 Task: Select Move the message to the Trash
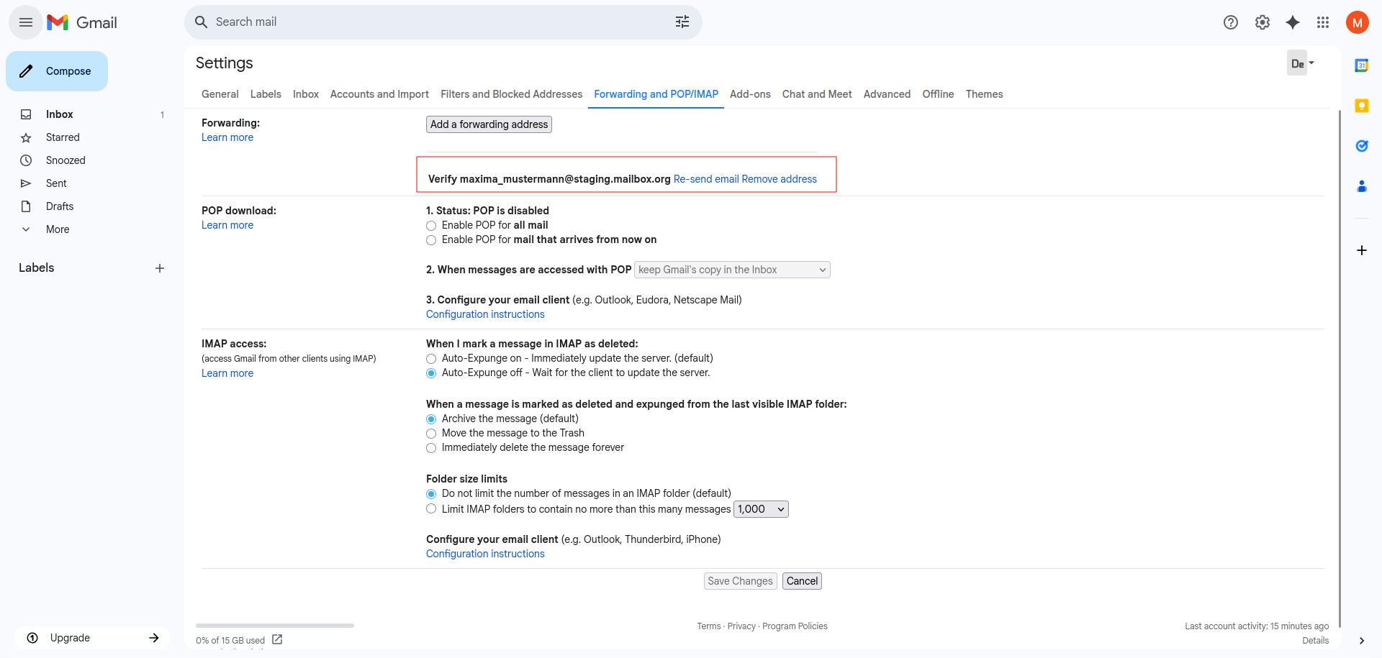click(x=431, y=434)
